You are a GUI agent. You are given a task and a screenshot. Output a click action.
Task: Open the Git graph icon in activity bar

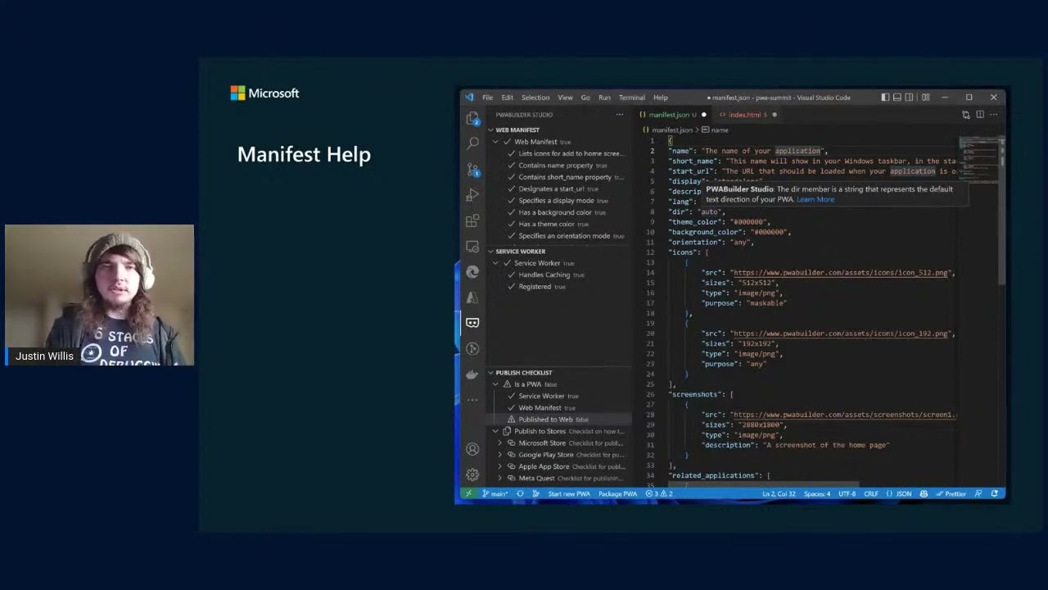click(472, 349)
